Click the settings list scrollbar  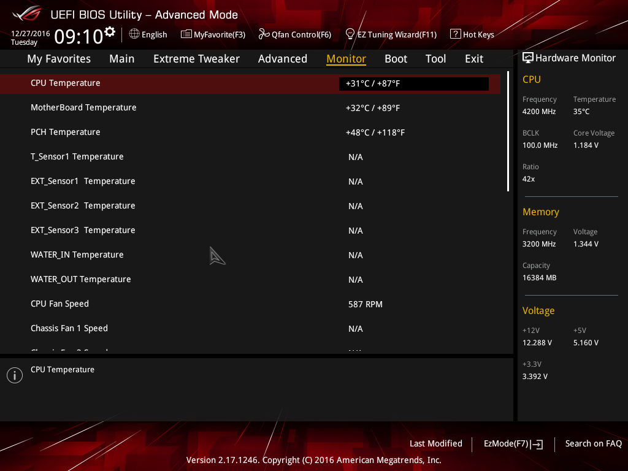[x=508, y=131]
